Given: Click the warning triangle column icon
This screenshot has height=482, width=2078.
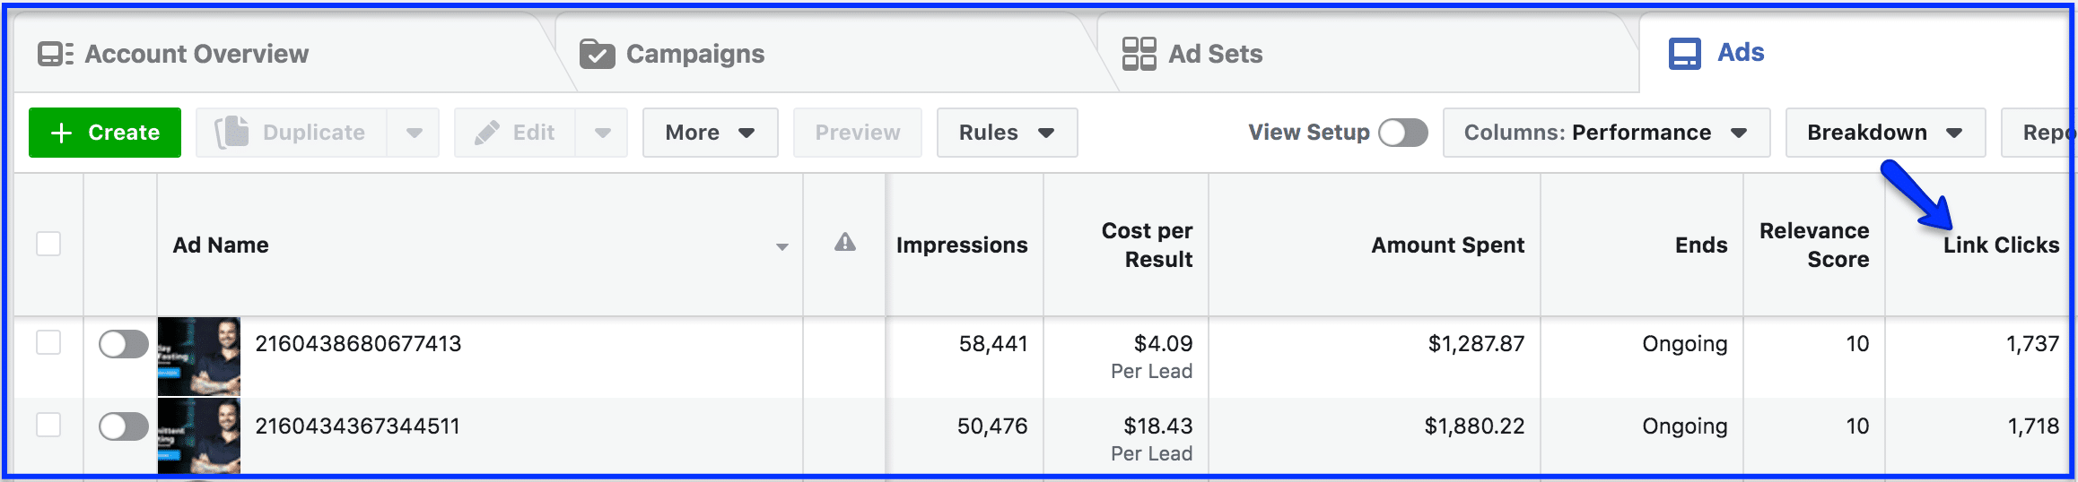Looking at the screenshot, I should [x=844, y=243].
